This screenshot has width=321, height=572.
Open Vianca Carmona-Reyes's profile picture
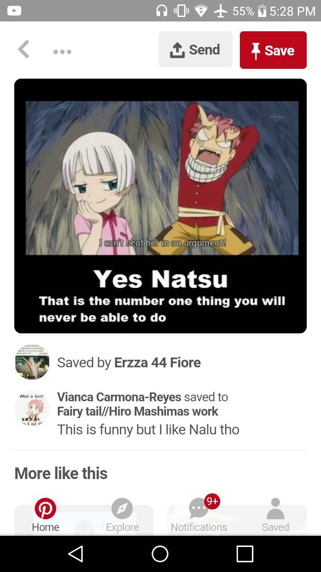coord(32,408)
